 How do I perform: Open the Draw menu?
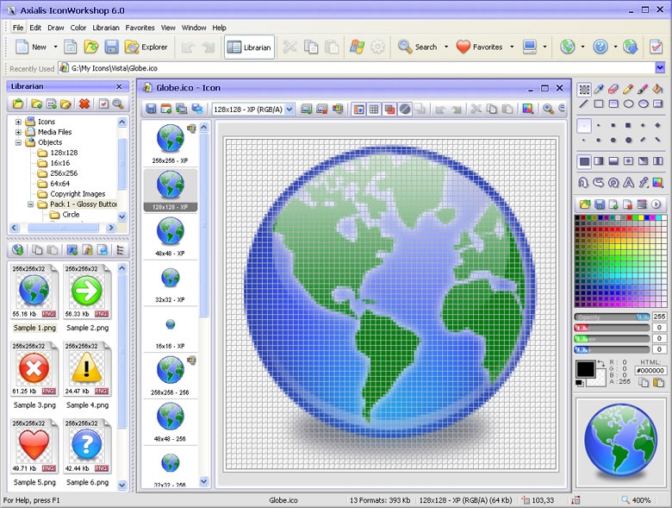point(56,28)
